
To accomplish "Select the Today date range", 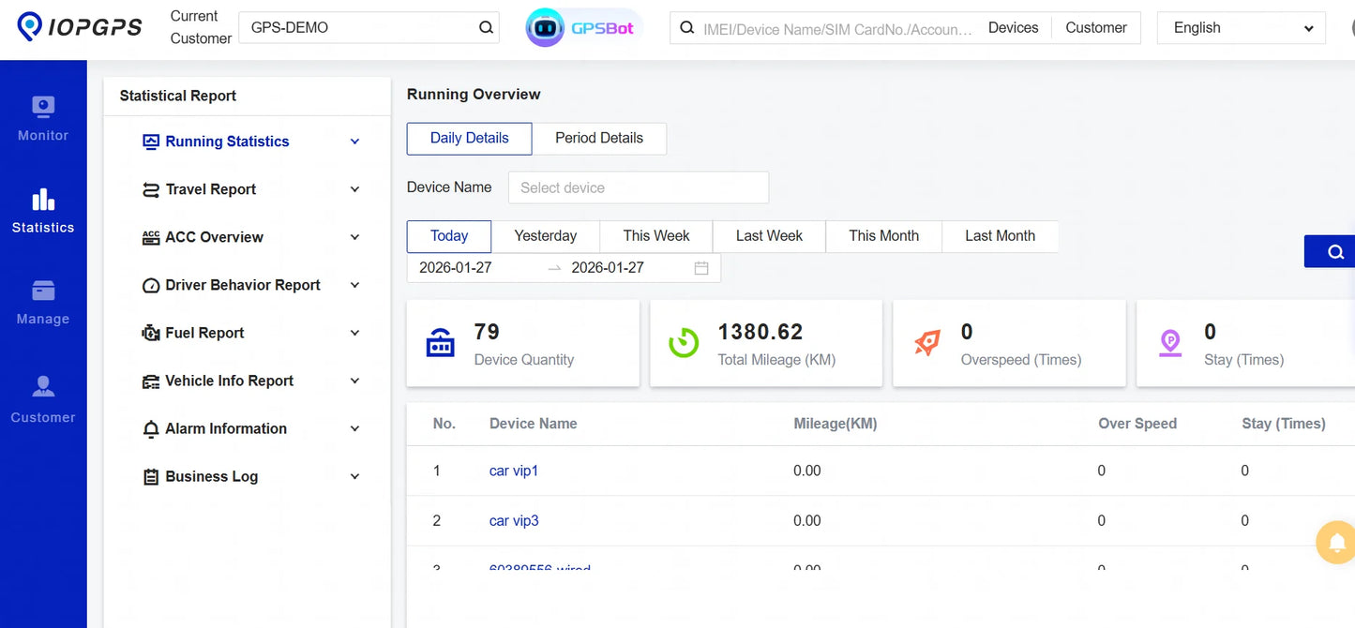I will tap(449, 236).
